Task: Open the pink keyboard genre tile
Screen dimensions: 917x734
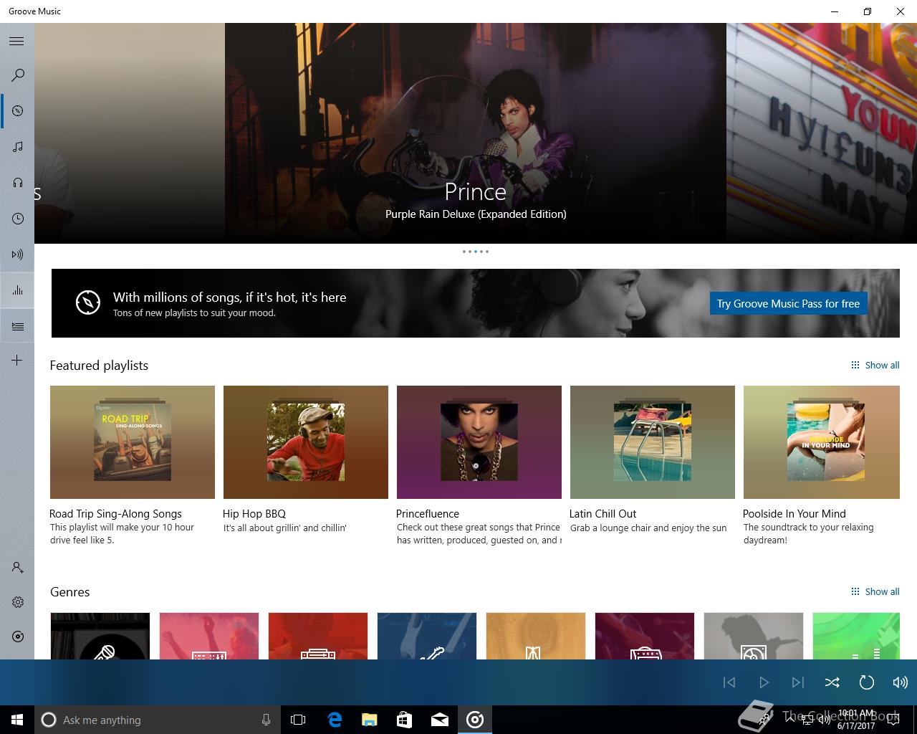Action: pos(209,636)
